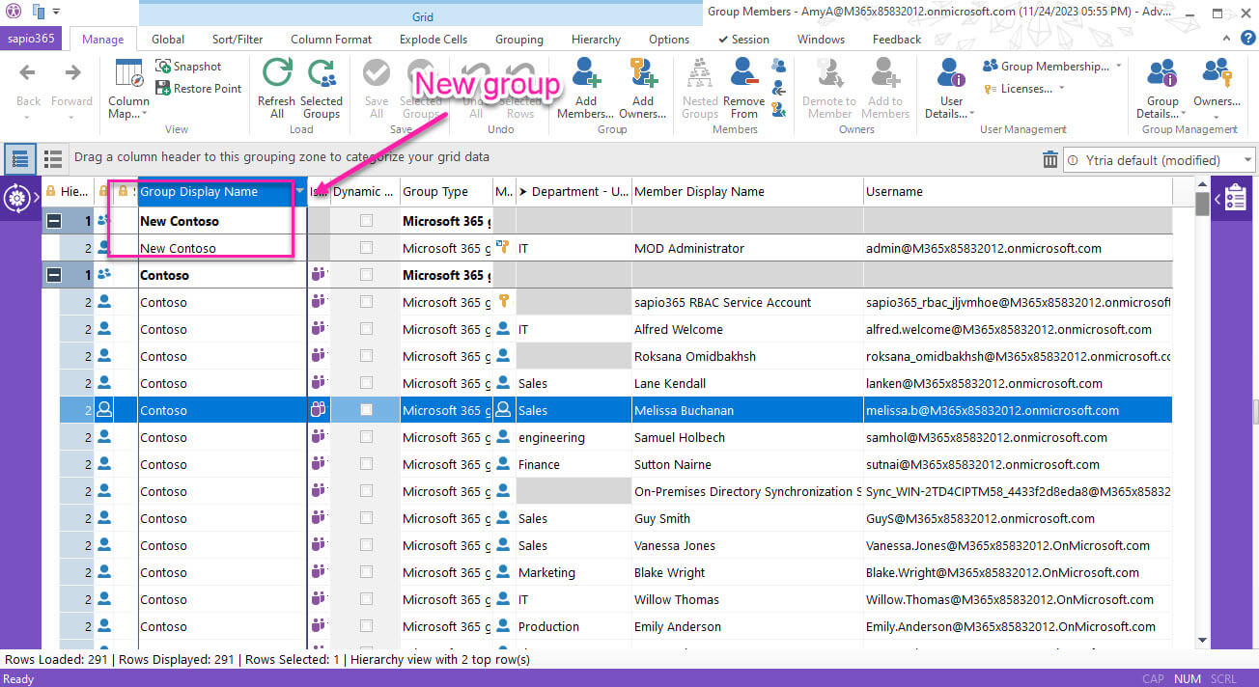Check Dynamic checkbox in Alfred Welcome row
Image resolution: width=1259 pixels, height=687 pixels.
(366, 329)
